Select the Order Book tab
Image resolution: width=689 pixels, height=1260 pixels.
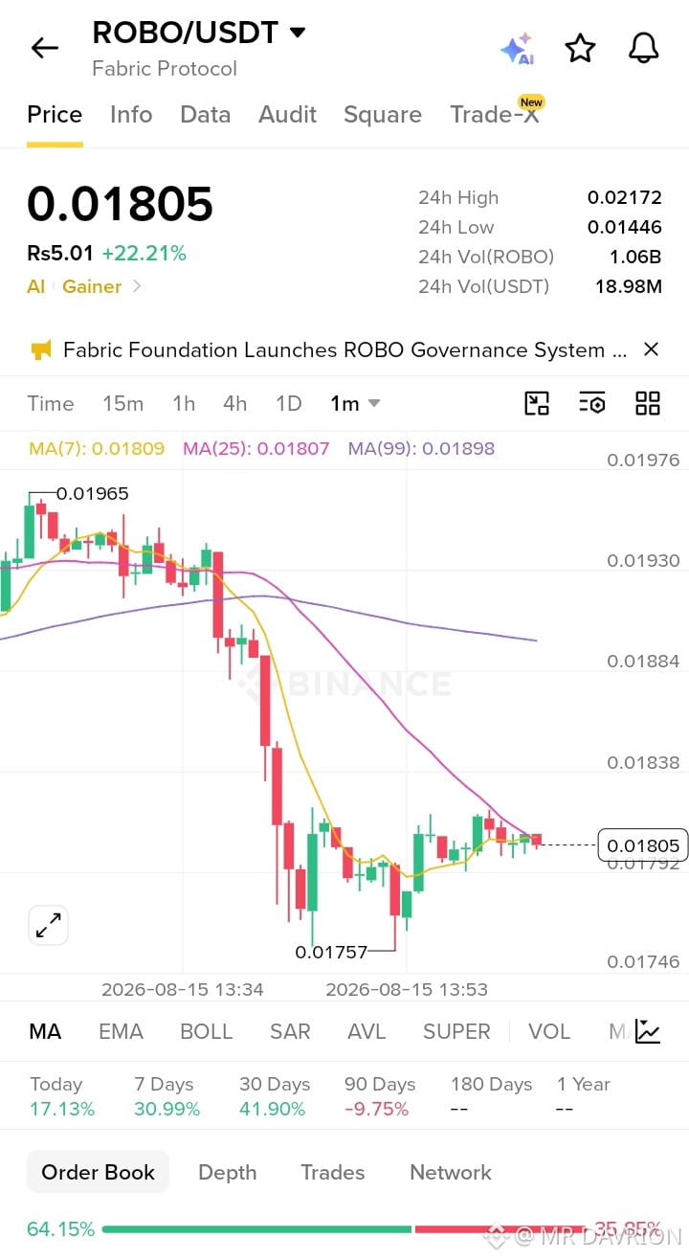(98, 1172)
